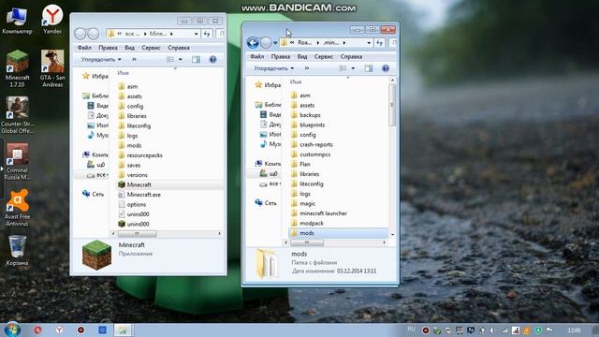Launch the GTA San Andreas desktop shortcut
Image resolution: width=599 pixels, height=337 pixels.
click(x=52, y=68)
